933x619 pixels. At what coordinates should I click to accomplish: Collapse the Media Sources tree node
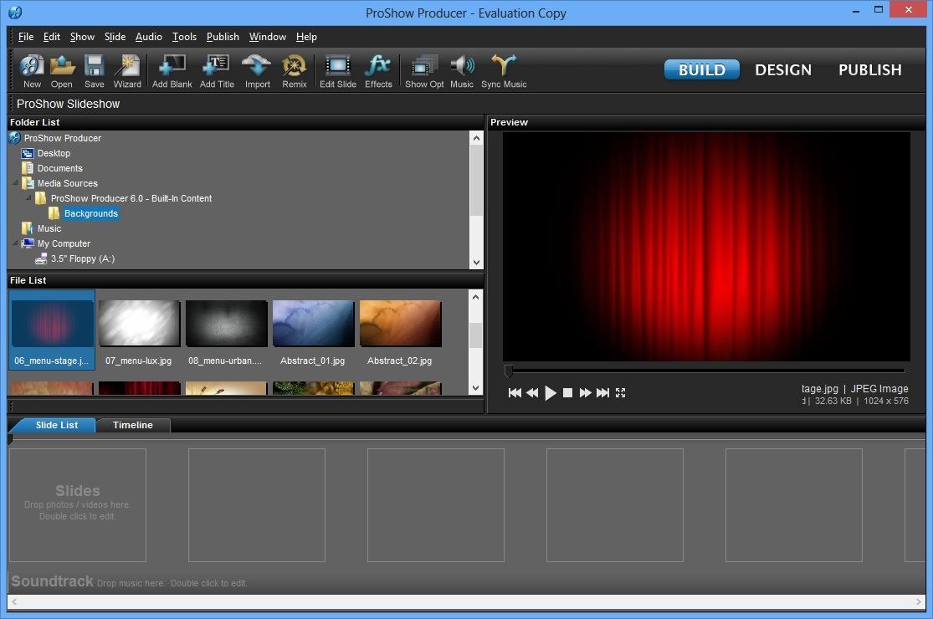pos(15,182)
